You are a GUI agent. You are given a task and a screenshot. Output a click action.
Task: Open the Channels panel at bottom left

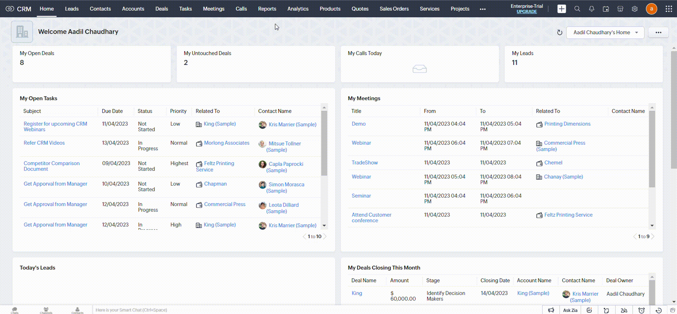point(46,310)
